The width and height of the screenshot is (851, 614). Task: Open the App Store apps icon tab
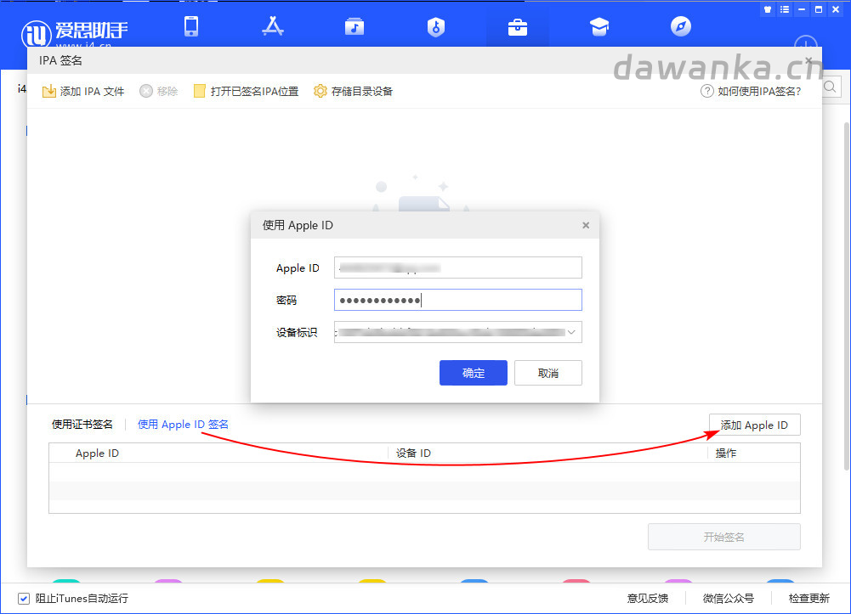272,26
